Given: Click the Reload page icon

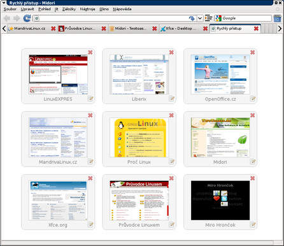Looking at the screenshot, I should (27, 18).
